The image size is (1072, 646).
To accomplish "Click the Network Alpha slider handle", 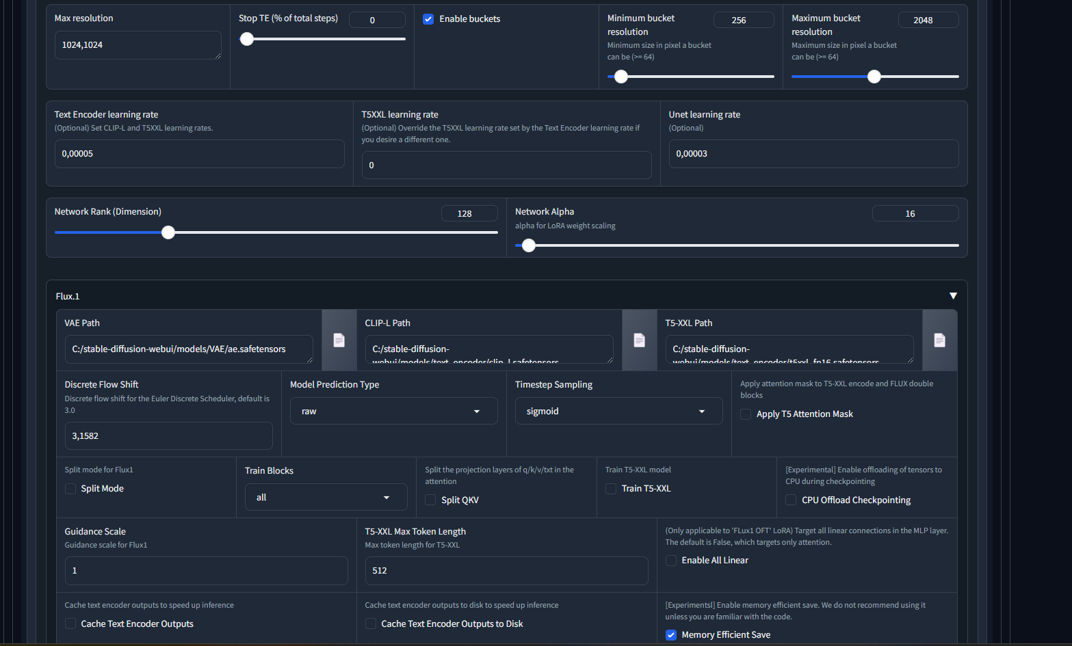I will pyautogui.click(x=529, y=245).
